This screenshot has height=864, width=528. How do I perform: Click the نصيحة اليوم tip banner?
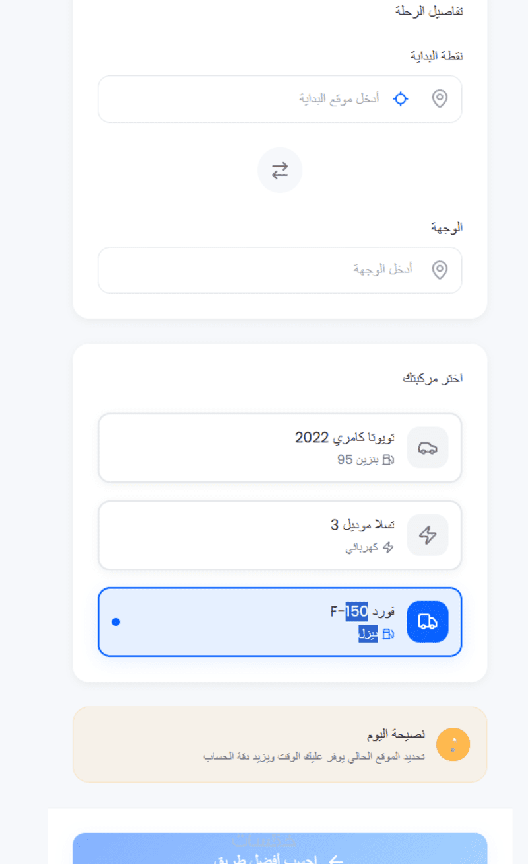tap(280, 744)
